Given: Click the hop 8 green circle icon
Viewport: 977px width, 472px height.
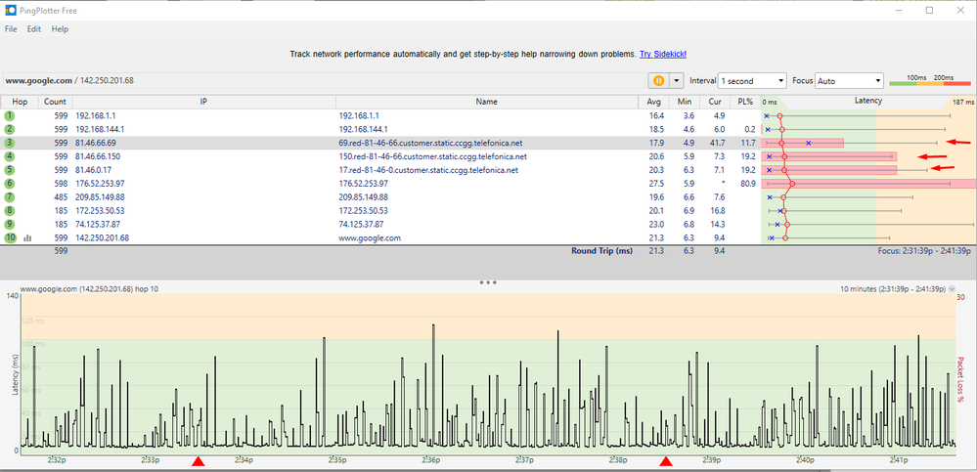Looking at the screenshot, I should [10, 210].
